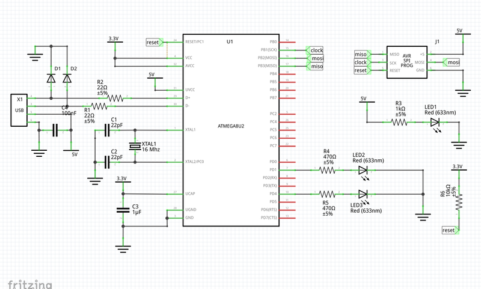Select resistor R4 zigzag symbol
Image resolution: width=481 pixels, height=289 pixels.
[326, 171]
